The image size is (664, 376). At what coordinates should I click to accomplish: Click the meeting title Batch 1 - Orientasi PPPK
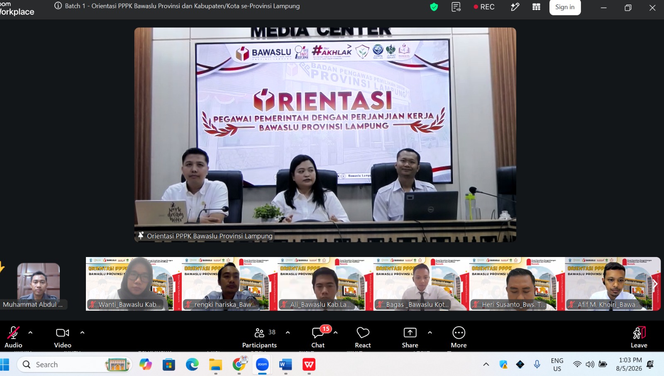point(182,6)
